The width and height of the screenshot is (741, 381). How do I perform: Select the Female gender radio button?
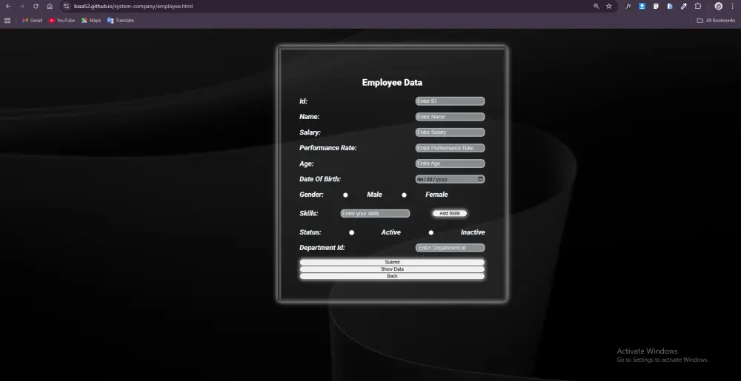tap(404, 195)
